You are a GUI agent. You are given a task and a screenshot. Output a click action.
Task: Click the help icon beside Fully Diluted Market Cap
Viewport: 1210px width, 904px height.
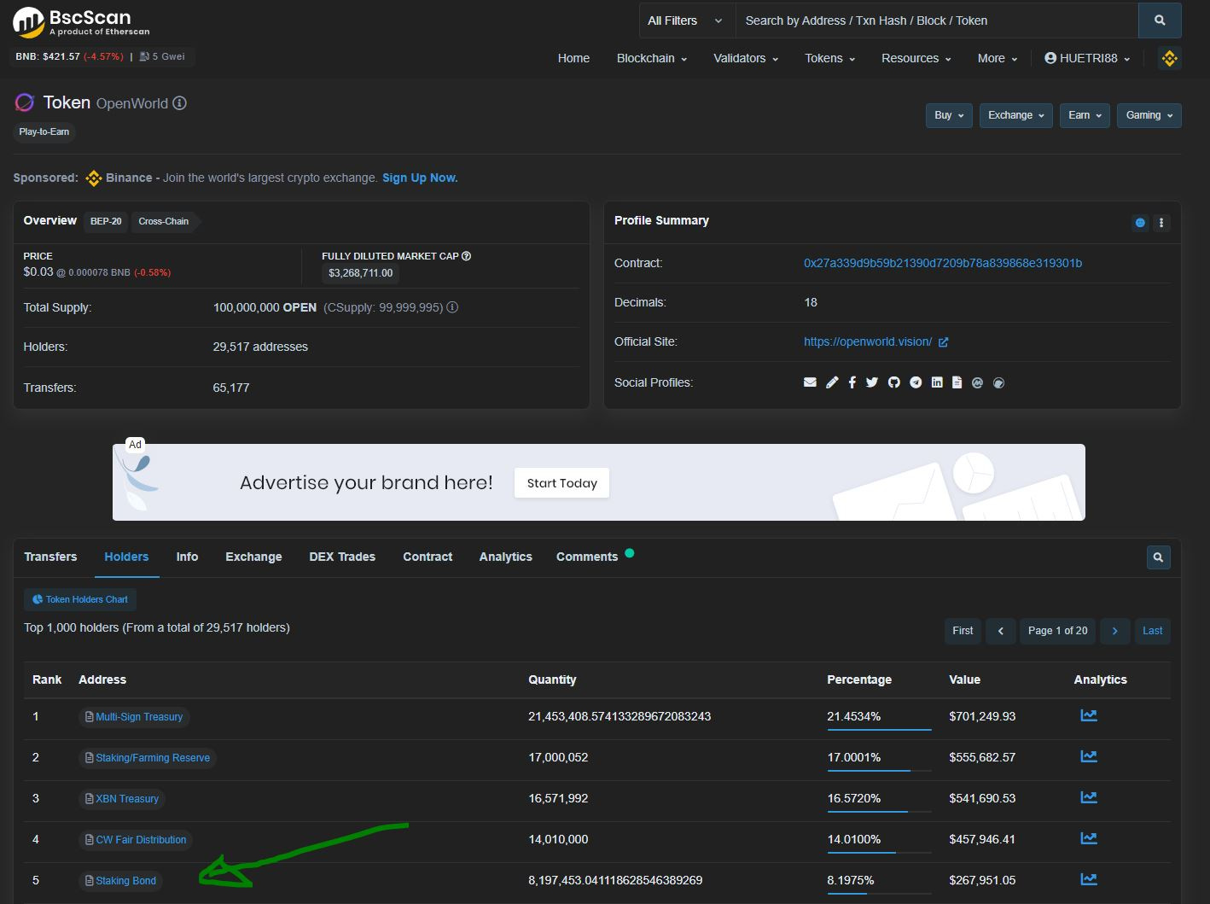pos(466,256)
